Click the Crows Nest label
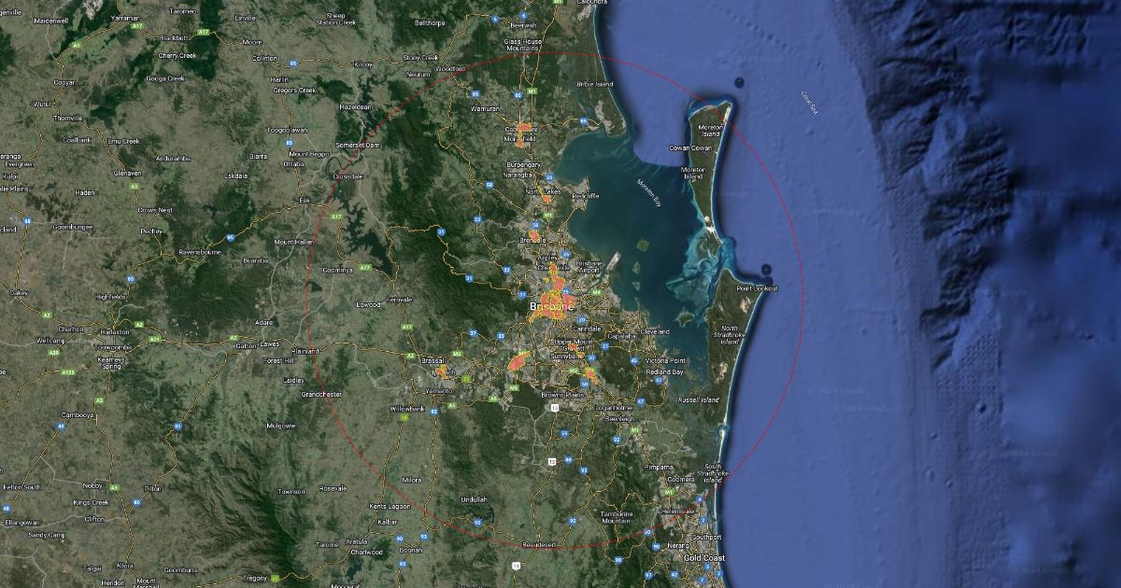The width and height of the screenshot is (1121, 588). 153,210
